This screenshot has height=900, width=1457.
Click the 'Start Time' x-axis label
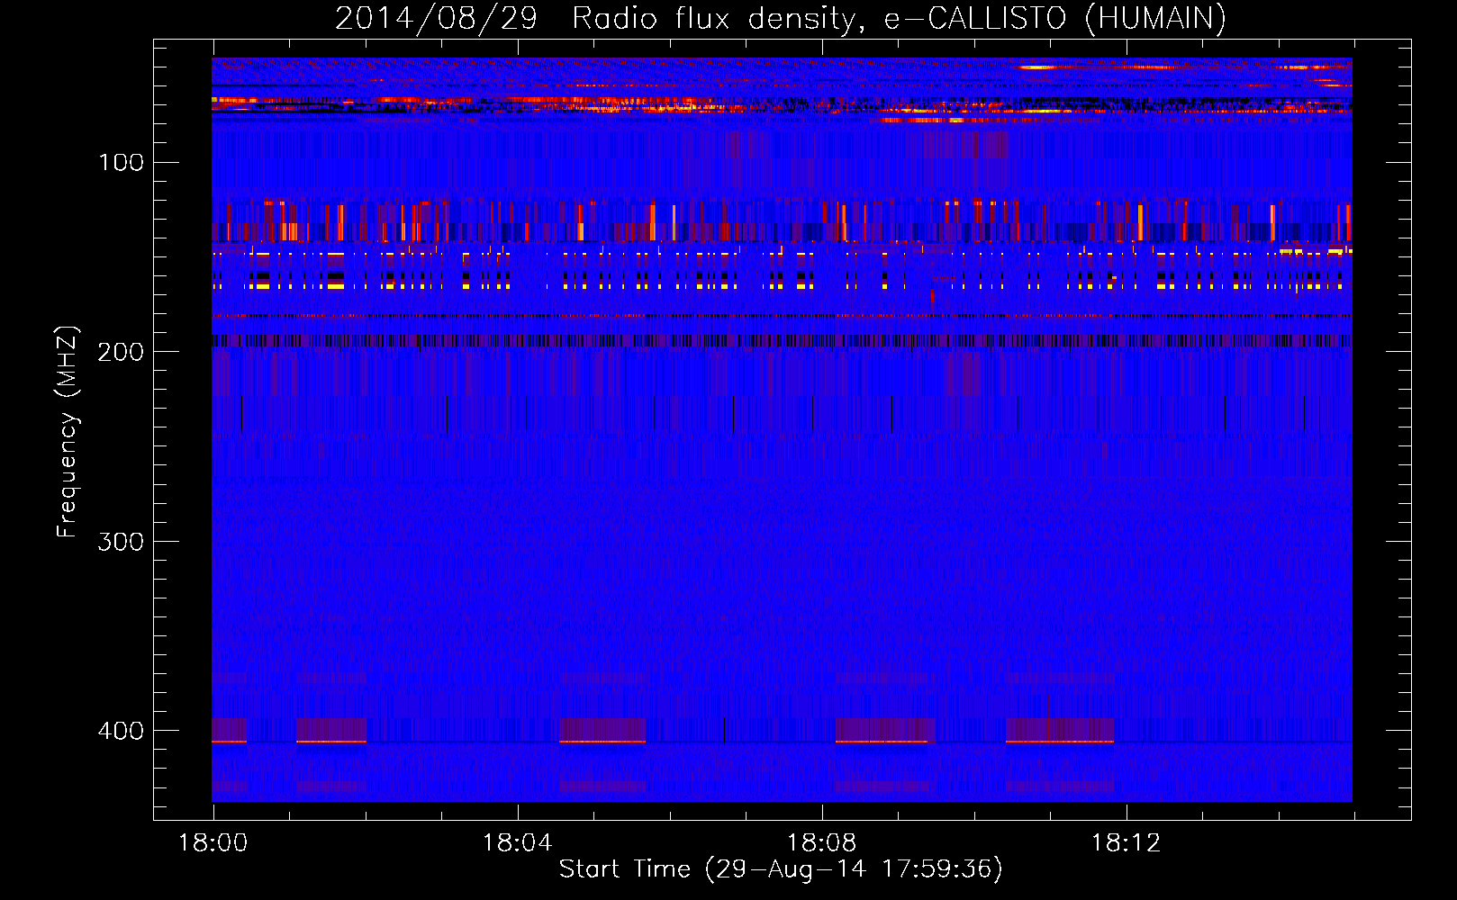point(624,868)
